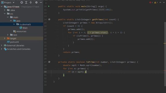The height and width of the screenshot is (93, 166).
Task: Collapse the src folder
Action: 5,14
